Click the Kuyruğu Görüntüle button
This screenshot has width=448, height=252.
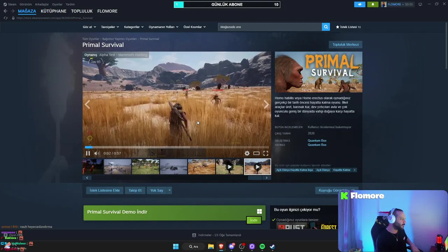pyautogui.click(x=336, y=190)
